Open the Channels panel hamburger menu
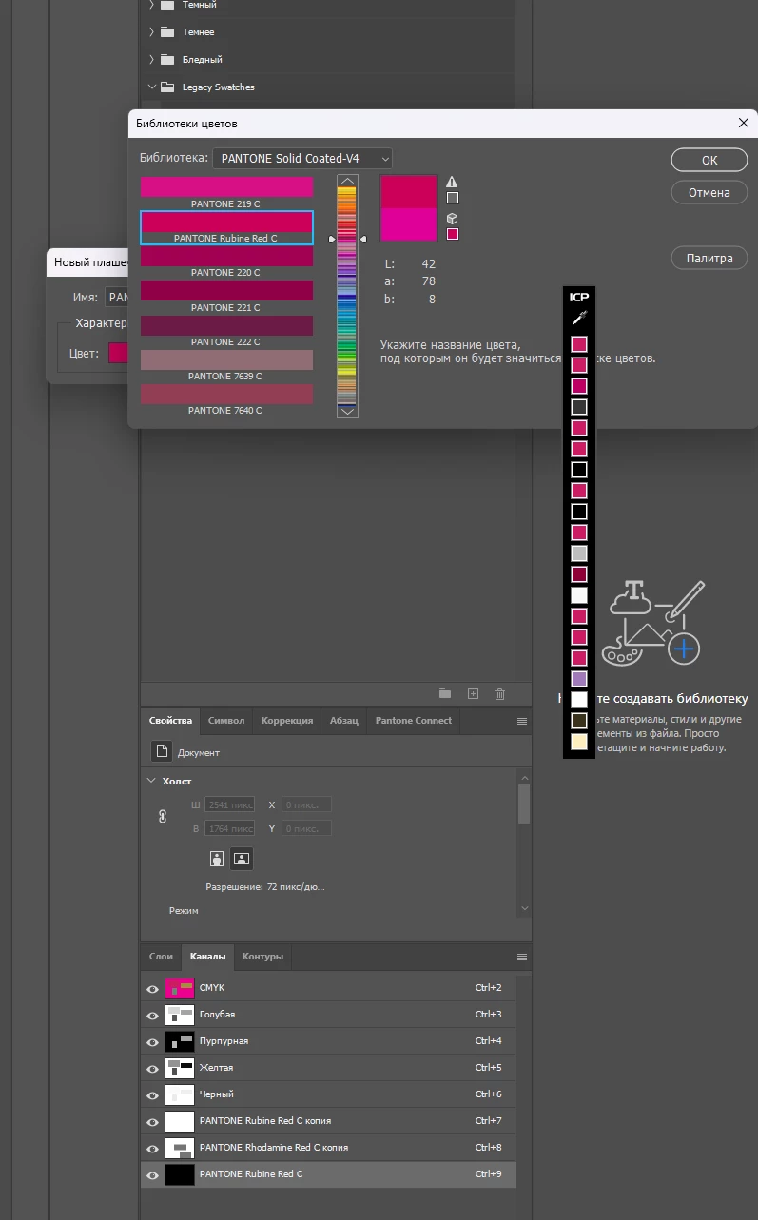Screen dimensions: 758x1220 pyautogui.click(x=522, y=957)
